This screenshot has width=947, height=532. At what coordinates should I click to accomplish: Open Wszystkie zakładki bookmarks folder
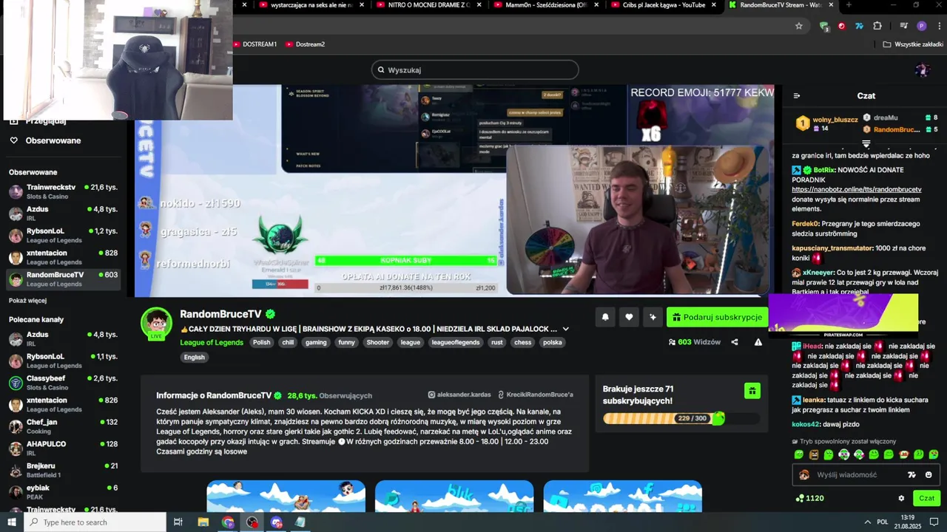click(x=913, y=44)
